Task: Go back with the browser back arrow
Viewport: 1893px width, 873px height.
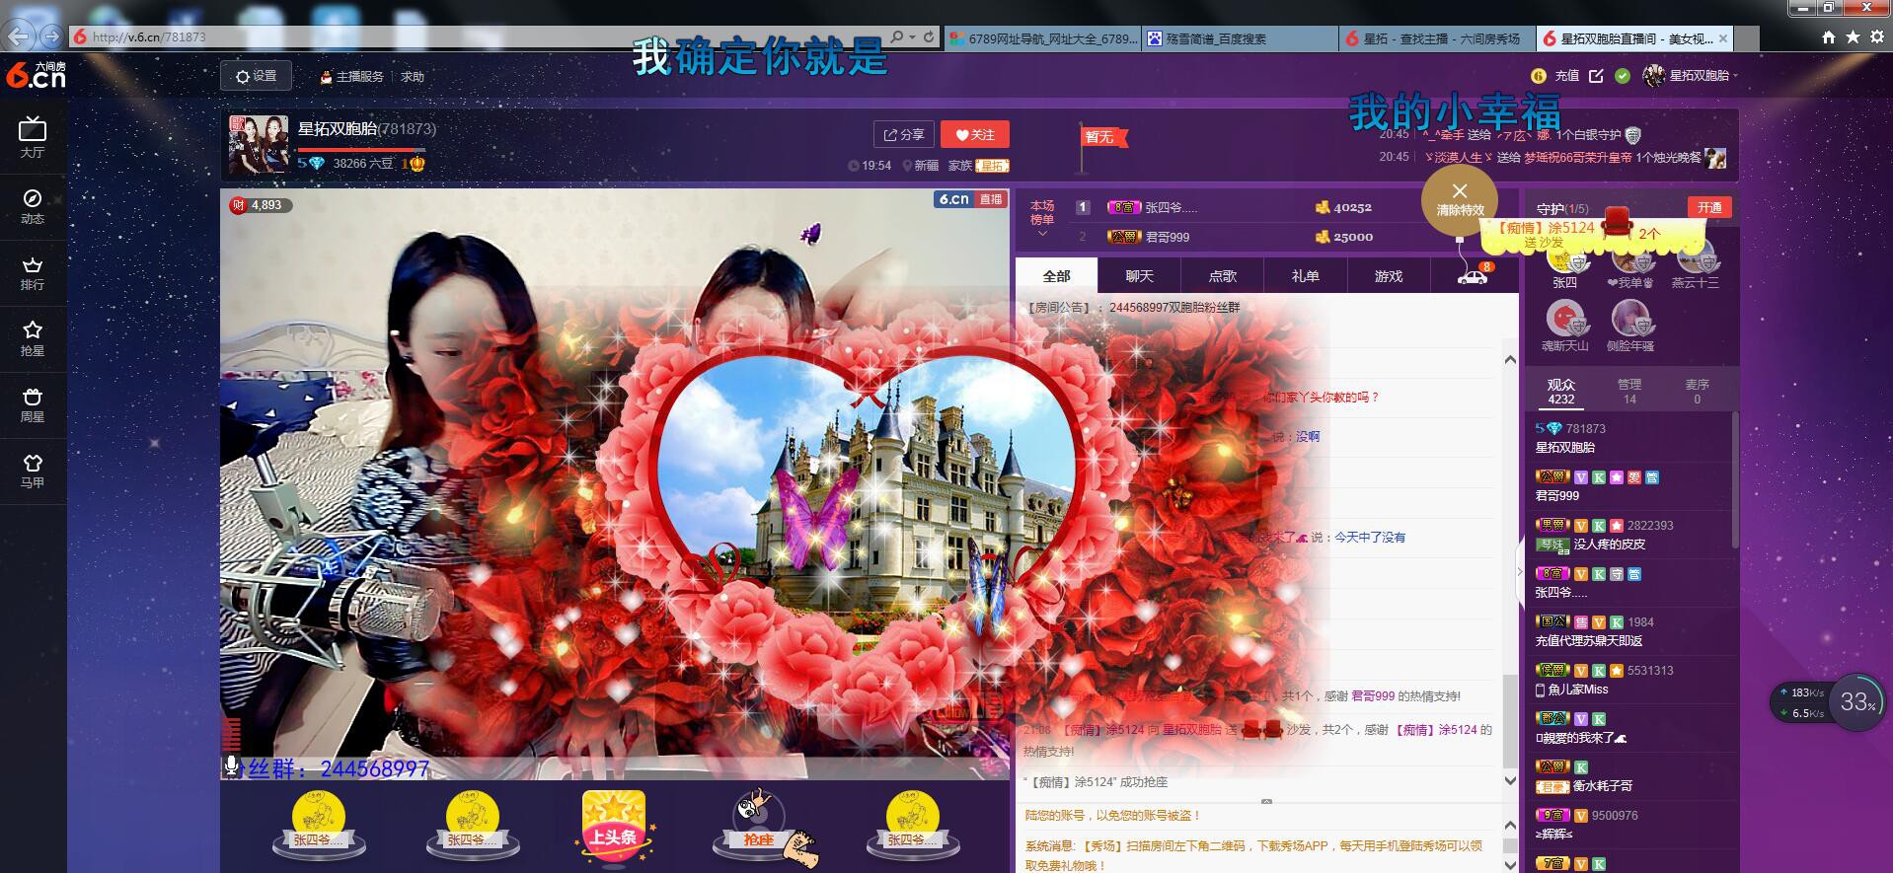Action: pyautogui.click(x=18, y=36)
